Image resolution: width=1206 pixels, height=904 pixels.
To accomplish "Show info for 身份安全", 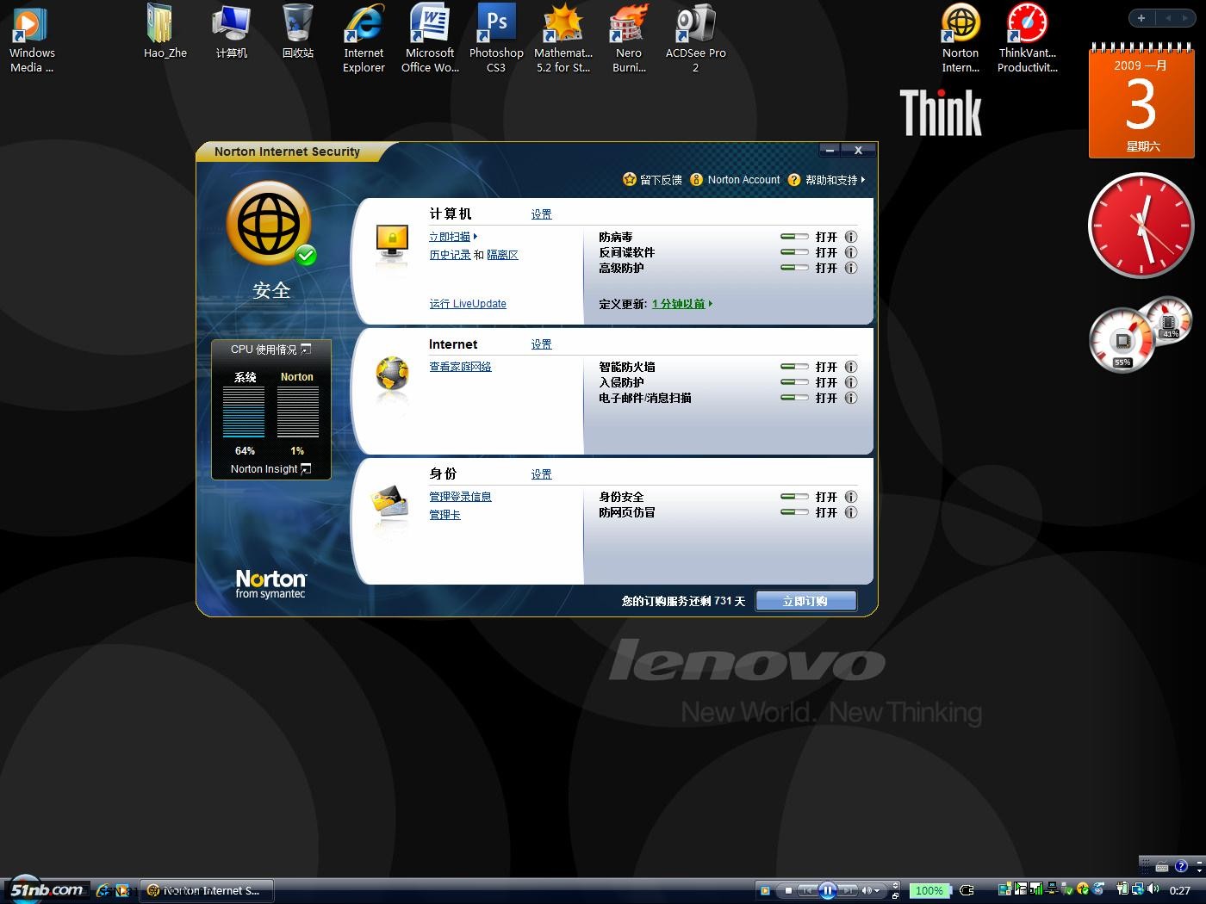I will [x=850, y=497].
